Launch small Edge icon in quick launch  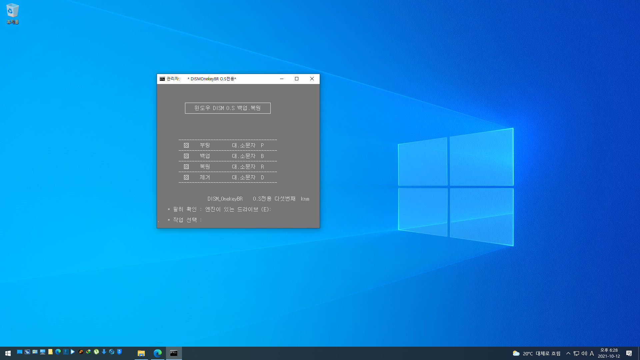click(58, 352)
